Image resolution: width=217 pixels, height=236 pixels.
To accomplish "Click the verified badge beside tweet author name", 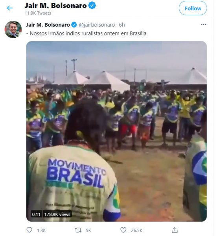I will (74, 25).
